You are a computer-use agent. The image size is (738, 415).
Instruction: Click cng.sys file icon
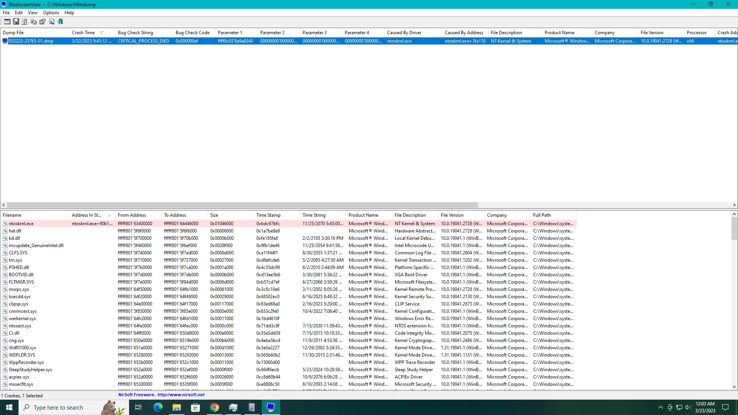point(5,340)
